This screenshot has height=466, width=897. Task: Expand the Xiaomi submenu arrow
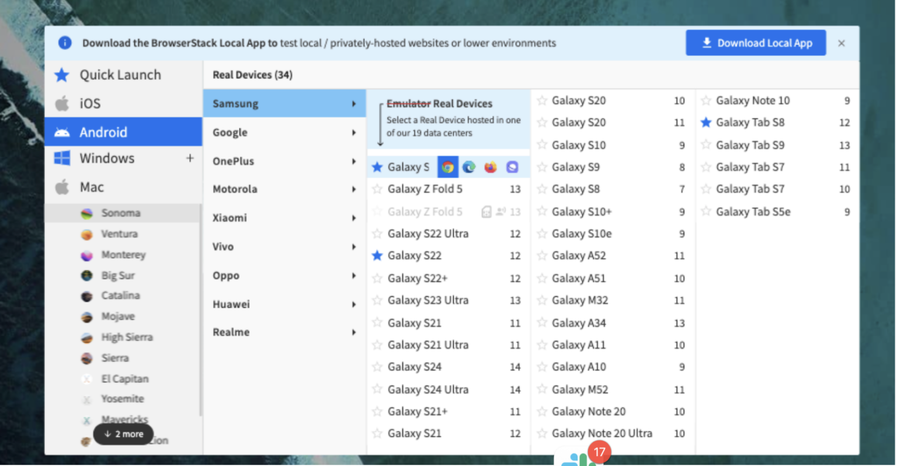click(x=354, y=218)
